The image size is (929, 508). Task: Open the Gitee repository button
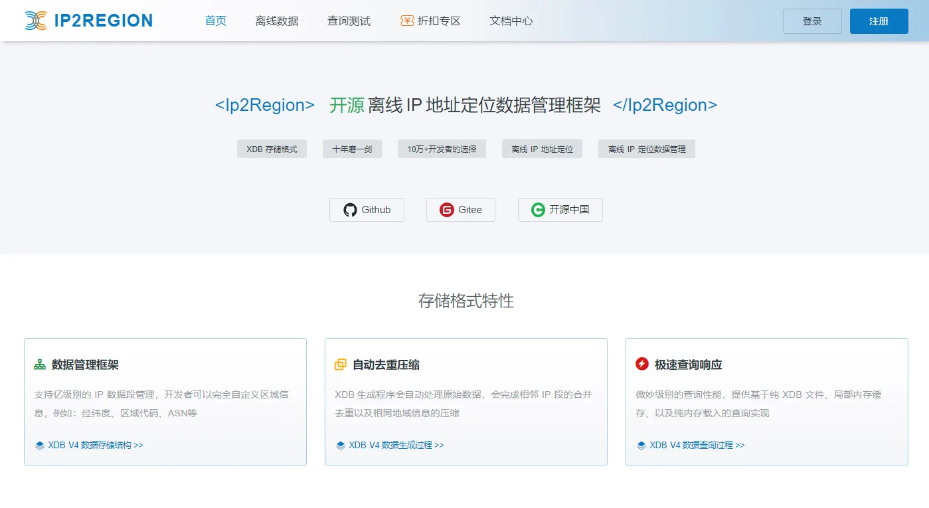[461, 210]
